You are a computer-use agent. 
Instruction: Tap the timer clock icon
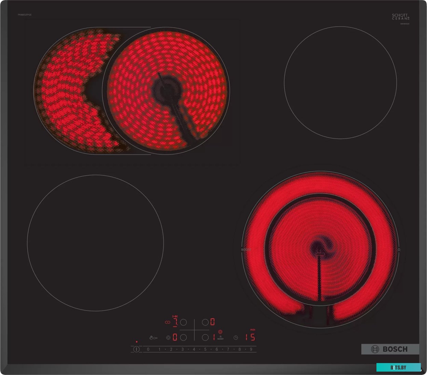[x=236, y=337]
